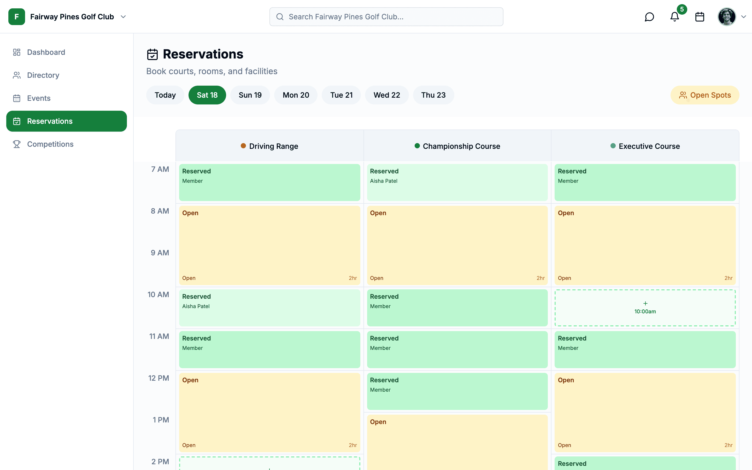Click the Open Spots people icon
Screen dimensions: 752x470
(683, 95)
